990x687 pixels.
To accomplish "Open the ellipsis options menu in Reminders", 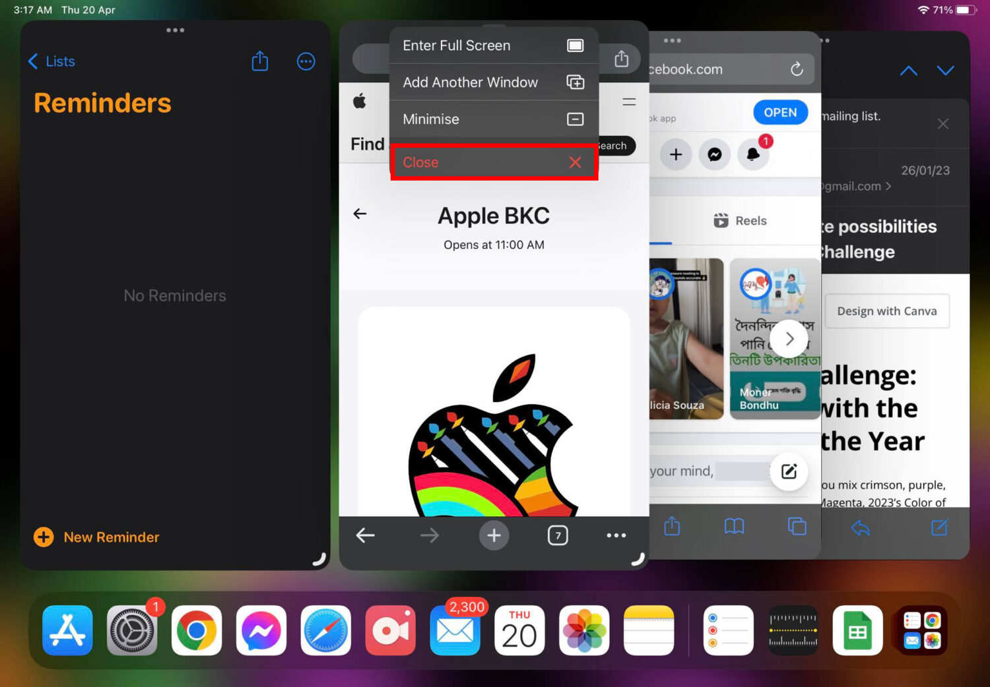I will click(306, 61).
